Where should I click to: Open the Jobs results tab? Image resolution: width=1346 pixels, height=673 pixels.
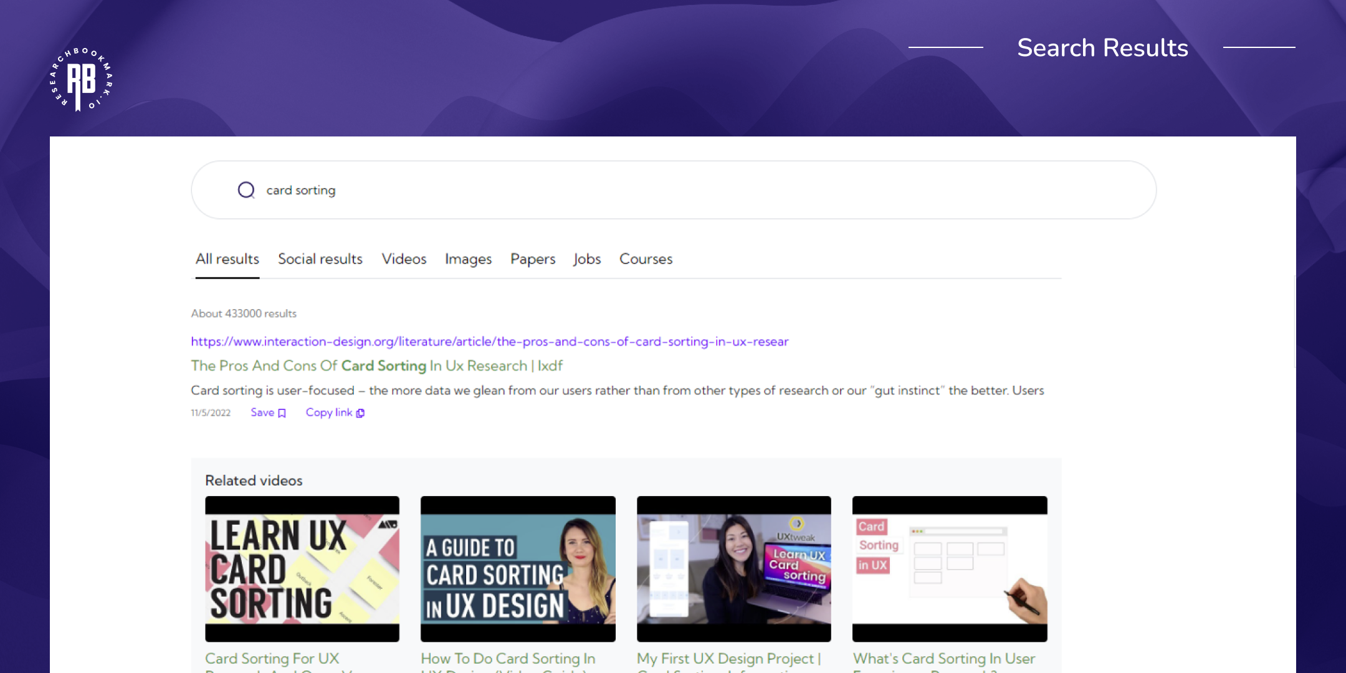(586, 259)
